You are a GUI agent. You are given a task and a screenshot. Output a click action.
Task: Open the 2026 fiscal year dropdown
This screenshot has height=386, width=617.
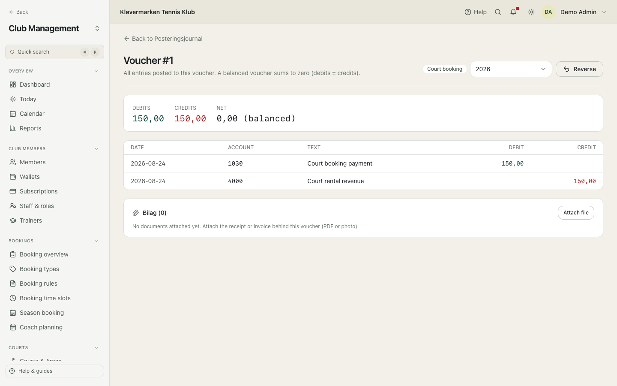511,69
